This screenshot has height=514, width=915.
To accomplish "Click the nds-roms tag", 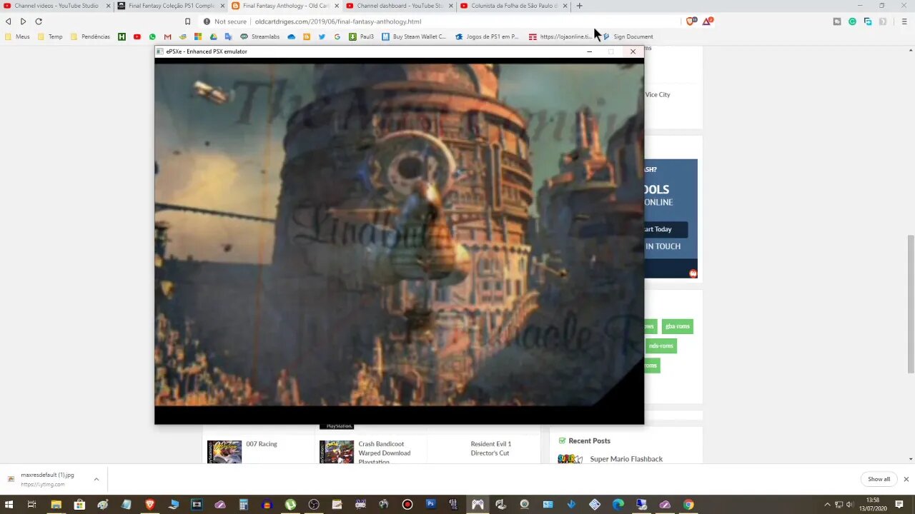I will click(661, 346).
